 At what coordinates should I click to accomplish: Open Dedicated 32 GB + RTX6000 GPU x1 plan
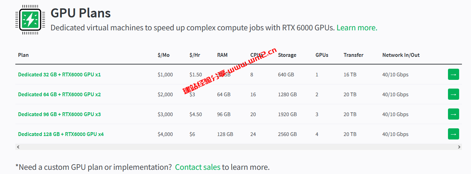pyautogui.click(x=59, y=75)
